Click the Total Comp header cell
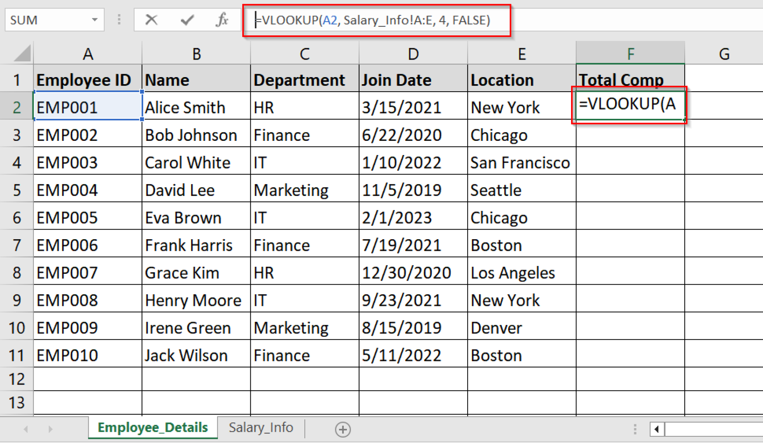 pyautogui.click(x=630, y=79)
